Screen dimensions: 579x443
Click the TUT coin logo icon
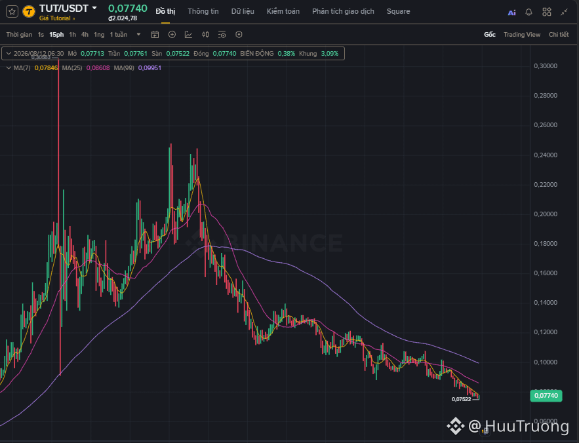coord(29,11)
